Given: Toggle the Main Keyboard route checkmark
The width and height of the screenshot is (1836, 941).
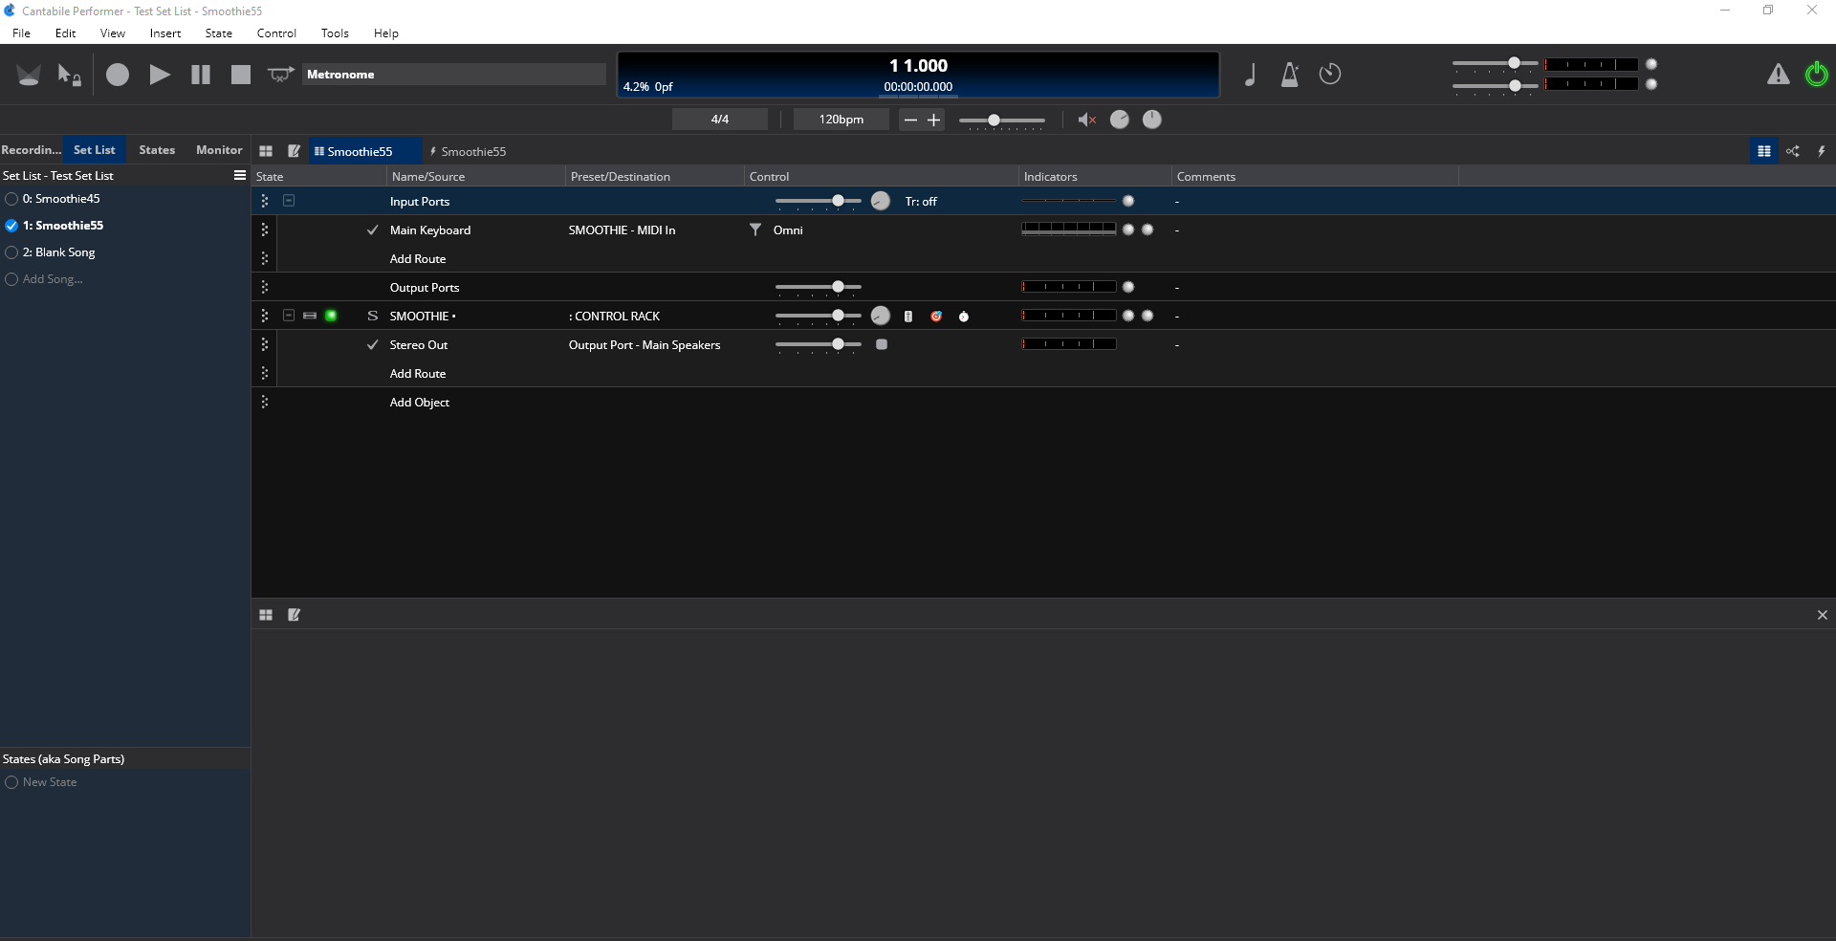Looking at the screenshot, I should (373, 230).
